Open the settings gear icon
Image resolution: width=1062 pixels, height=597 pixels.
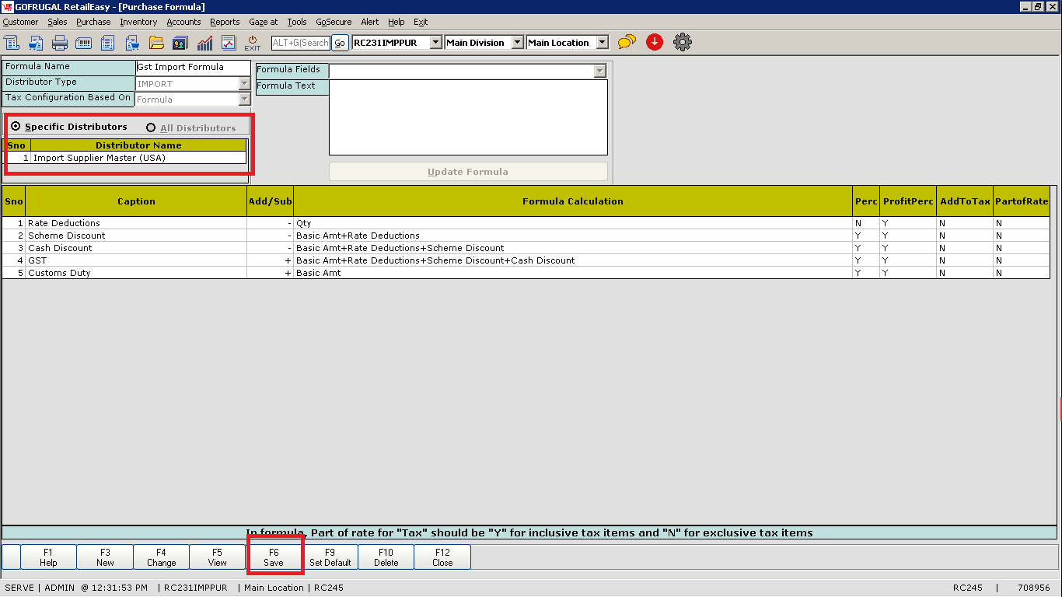point(683,42)
